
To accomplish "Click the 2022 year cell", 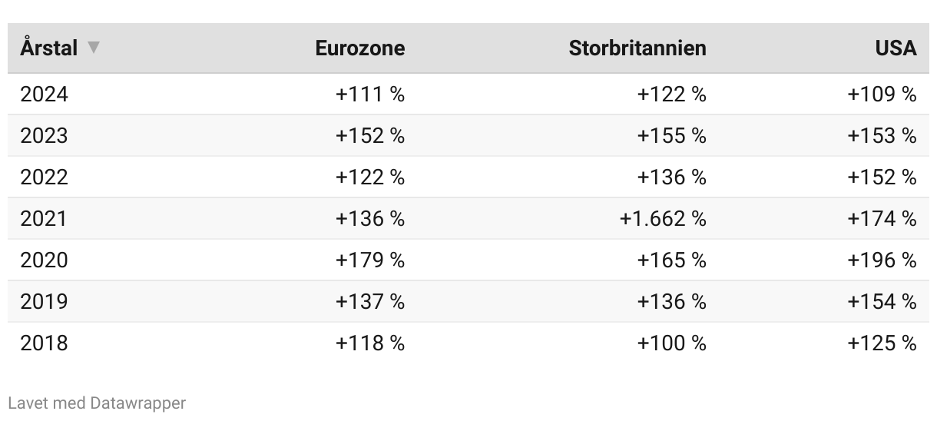I will coord(45,177).
